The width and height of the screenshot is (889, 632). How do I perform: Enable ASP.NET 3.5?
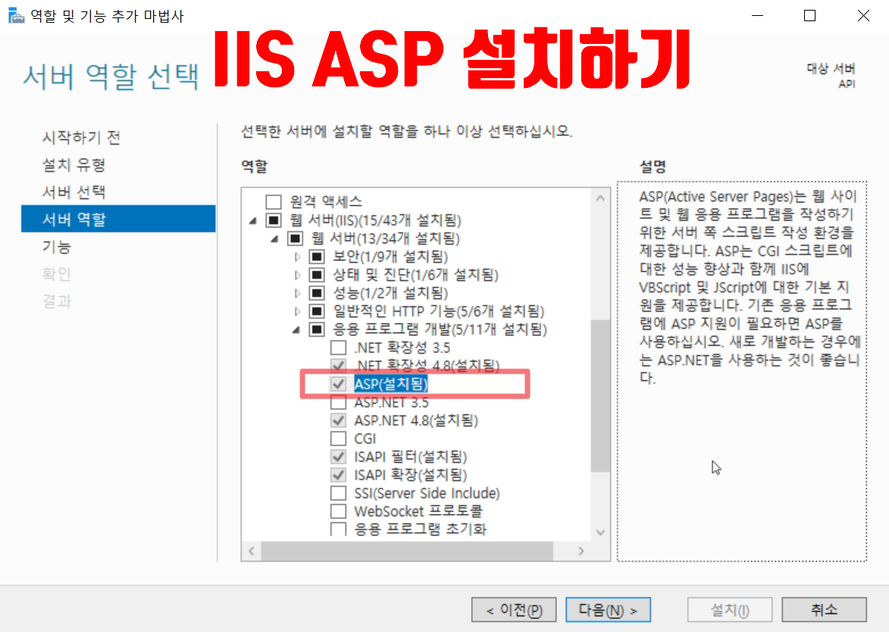(x=338, y=402)
